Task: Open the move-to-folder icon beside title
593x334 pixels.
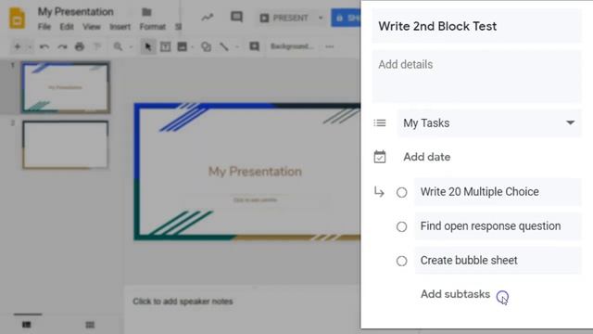Action: 146,12
